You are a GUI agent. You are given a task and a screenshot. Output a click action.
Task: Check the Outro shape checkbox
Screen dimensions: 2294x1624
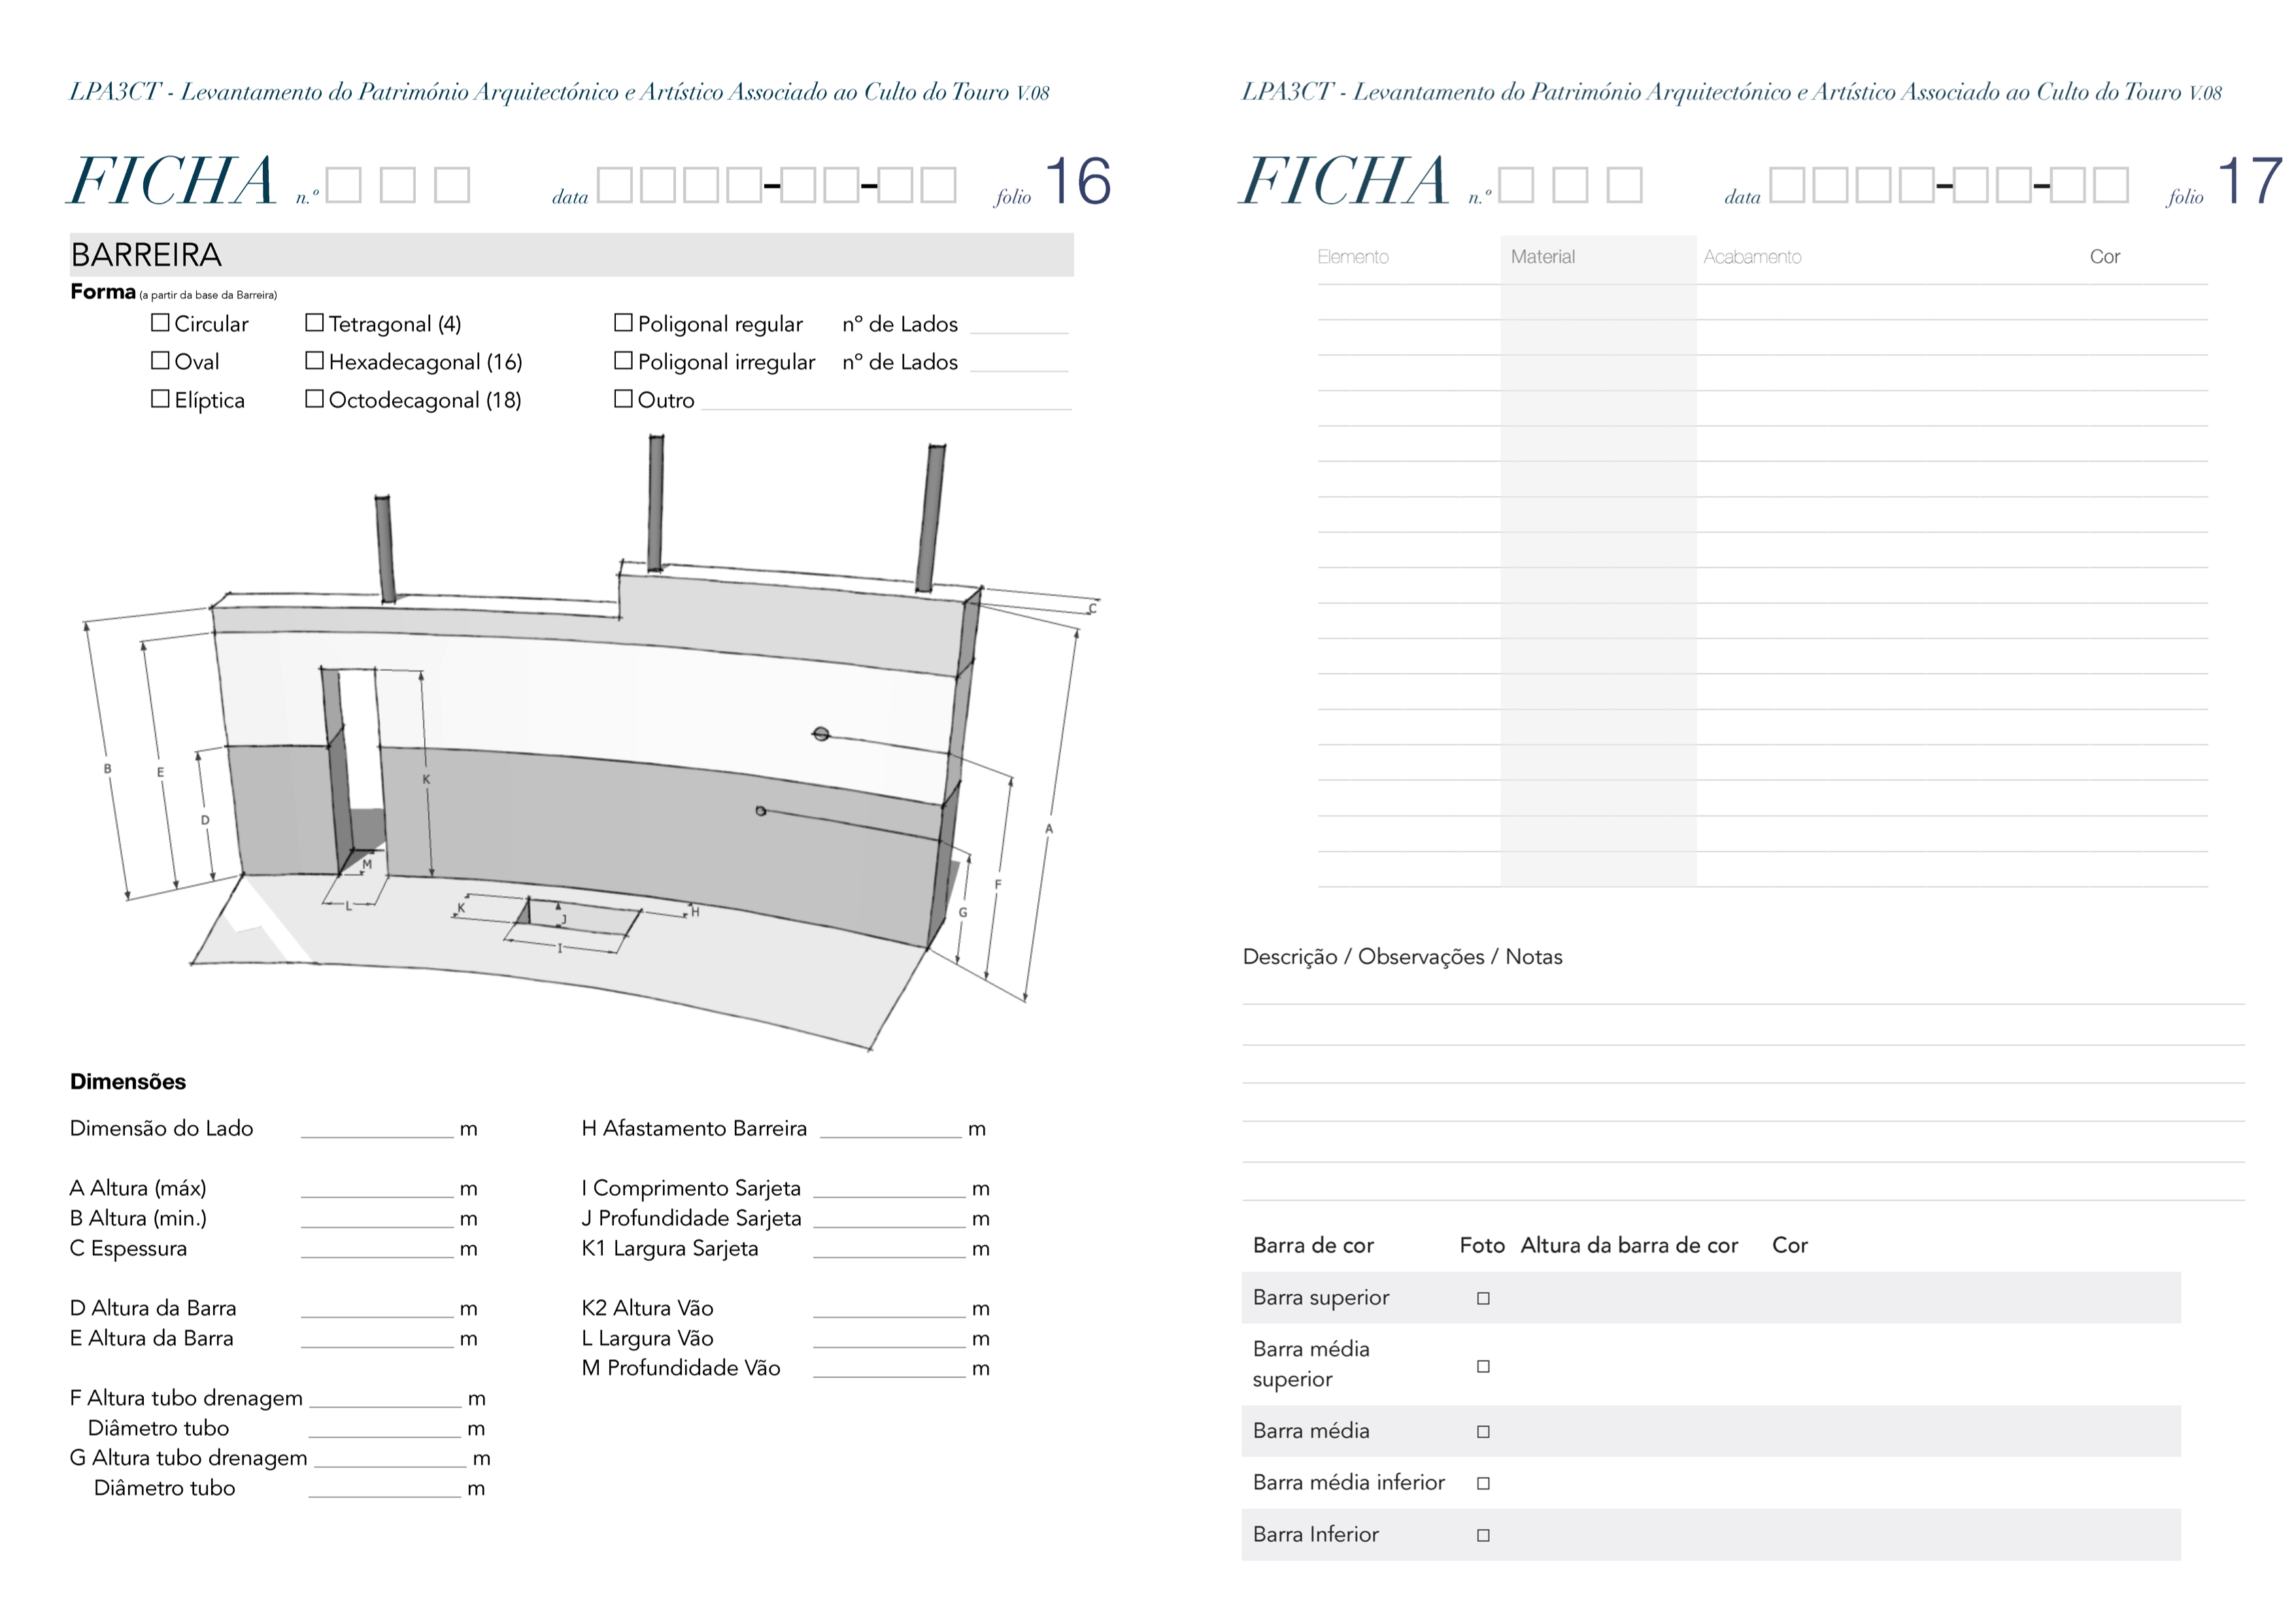point(623,398)
